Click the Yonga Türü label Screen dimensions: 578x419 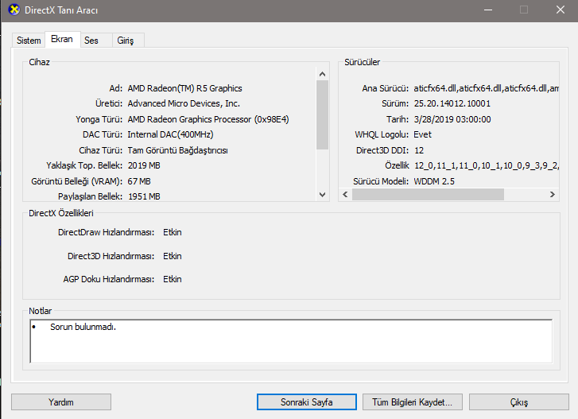coord(99,119)
